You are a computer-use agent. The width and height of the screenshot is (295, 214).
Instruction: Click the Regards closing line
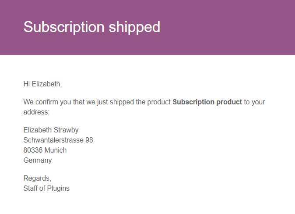pyautogui.click(x=37, y=178)
